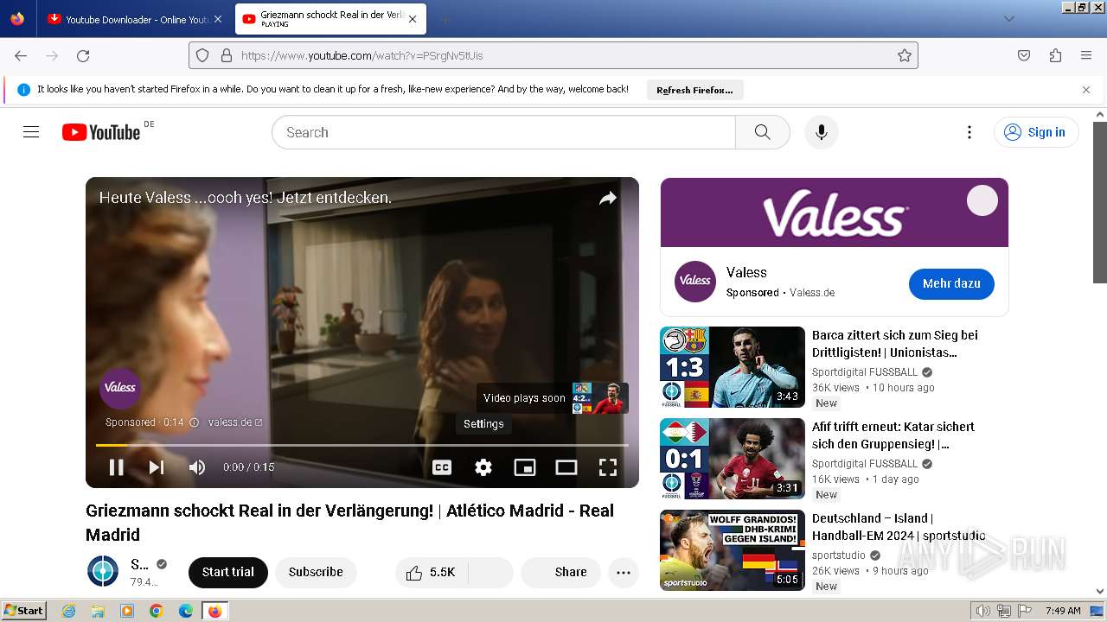Save to Pocket icon

click(x=1024, y=55)
